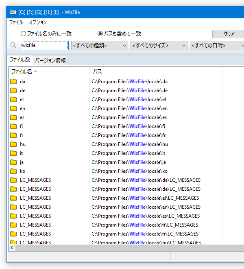Select the file name it
The height and width of the screenshot is (269, 244).
click(21, 153)
